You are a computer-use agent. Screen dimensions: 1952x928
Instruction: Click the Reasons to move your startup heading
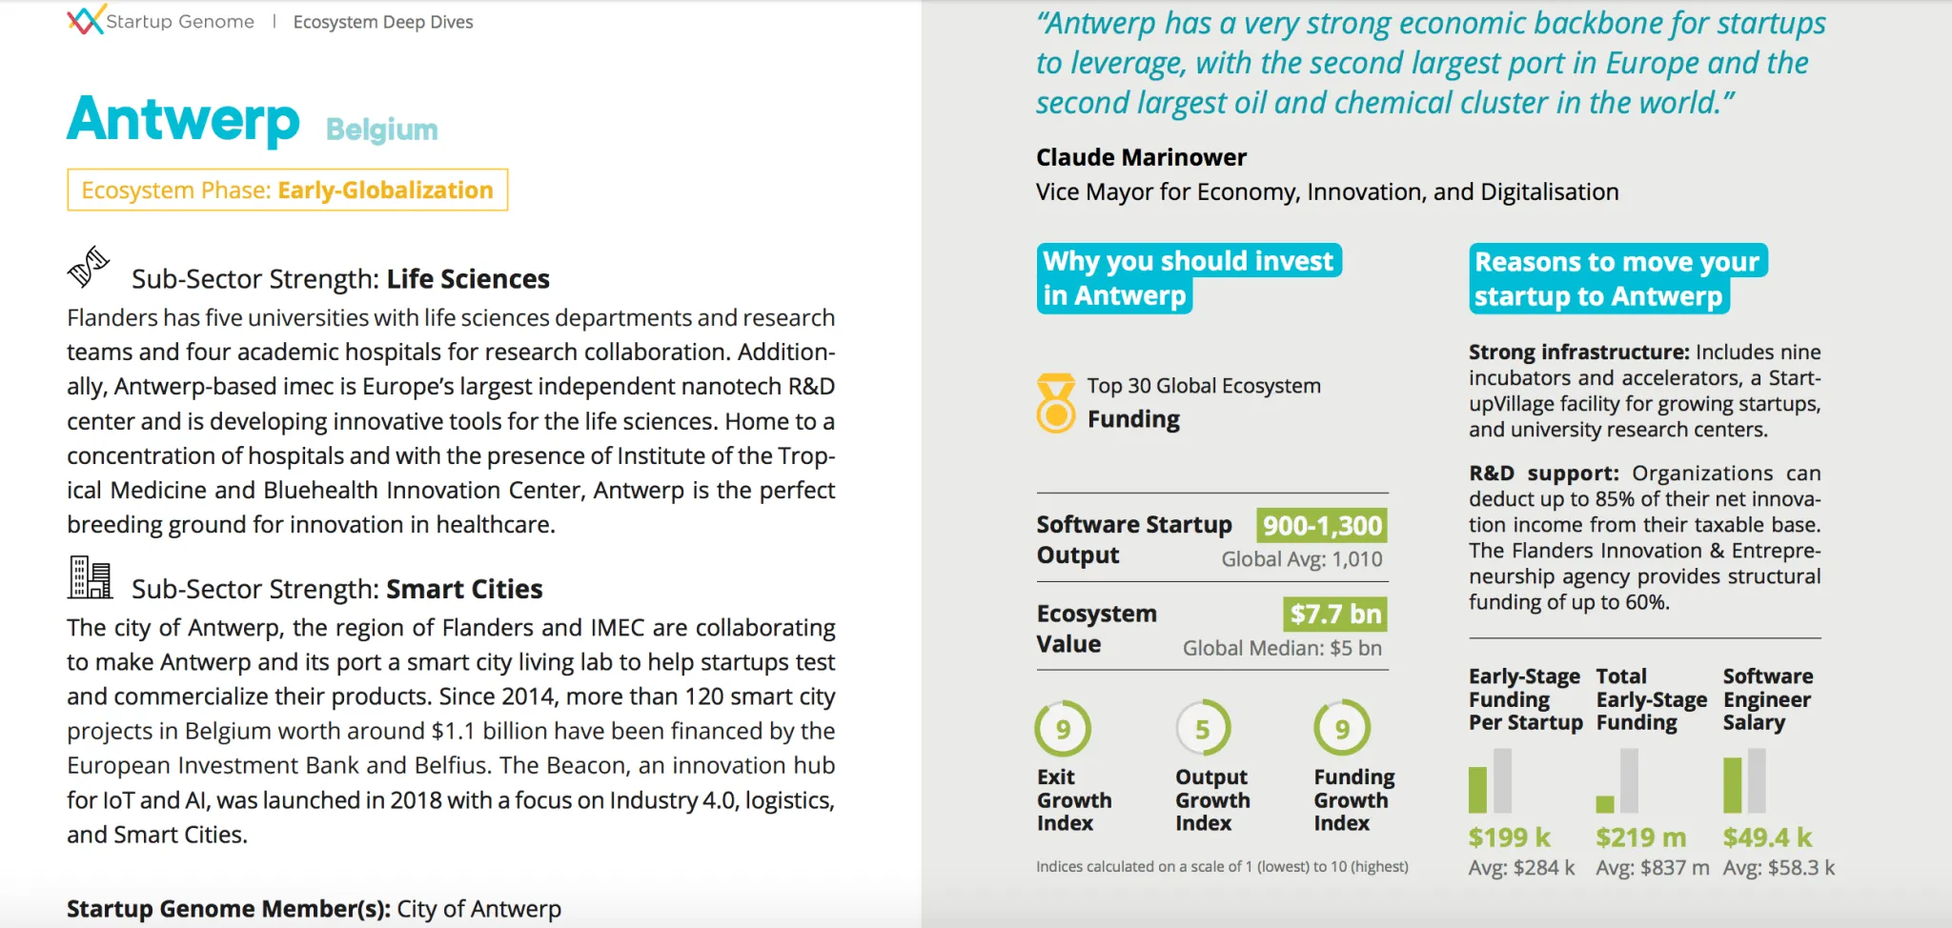(x=1616, y=278)
